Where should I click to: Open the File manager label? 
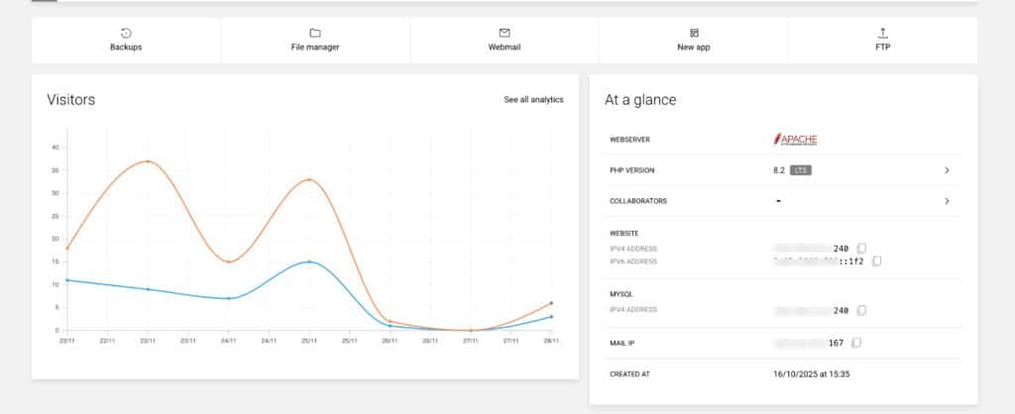tap(315, 48)
